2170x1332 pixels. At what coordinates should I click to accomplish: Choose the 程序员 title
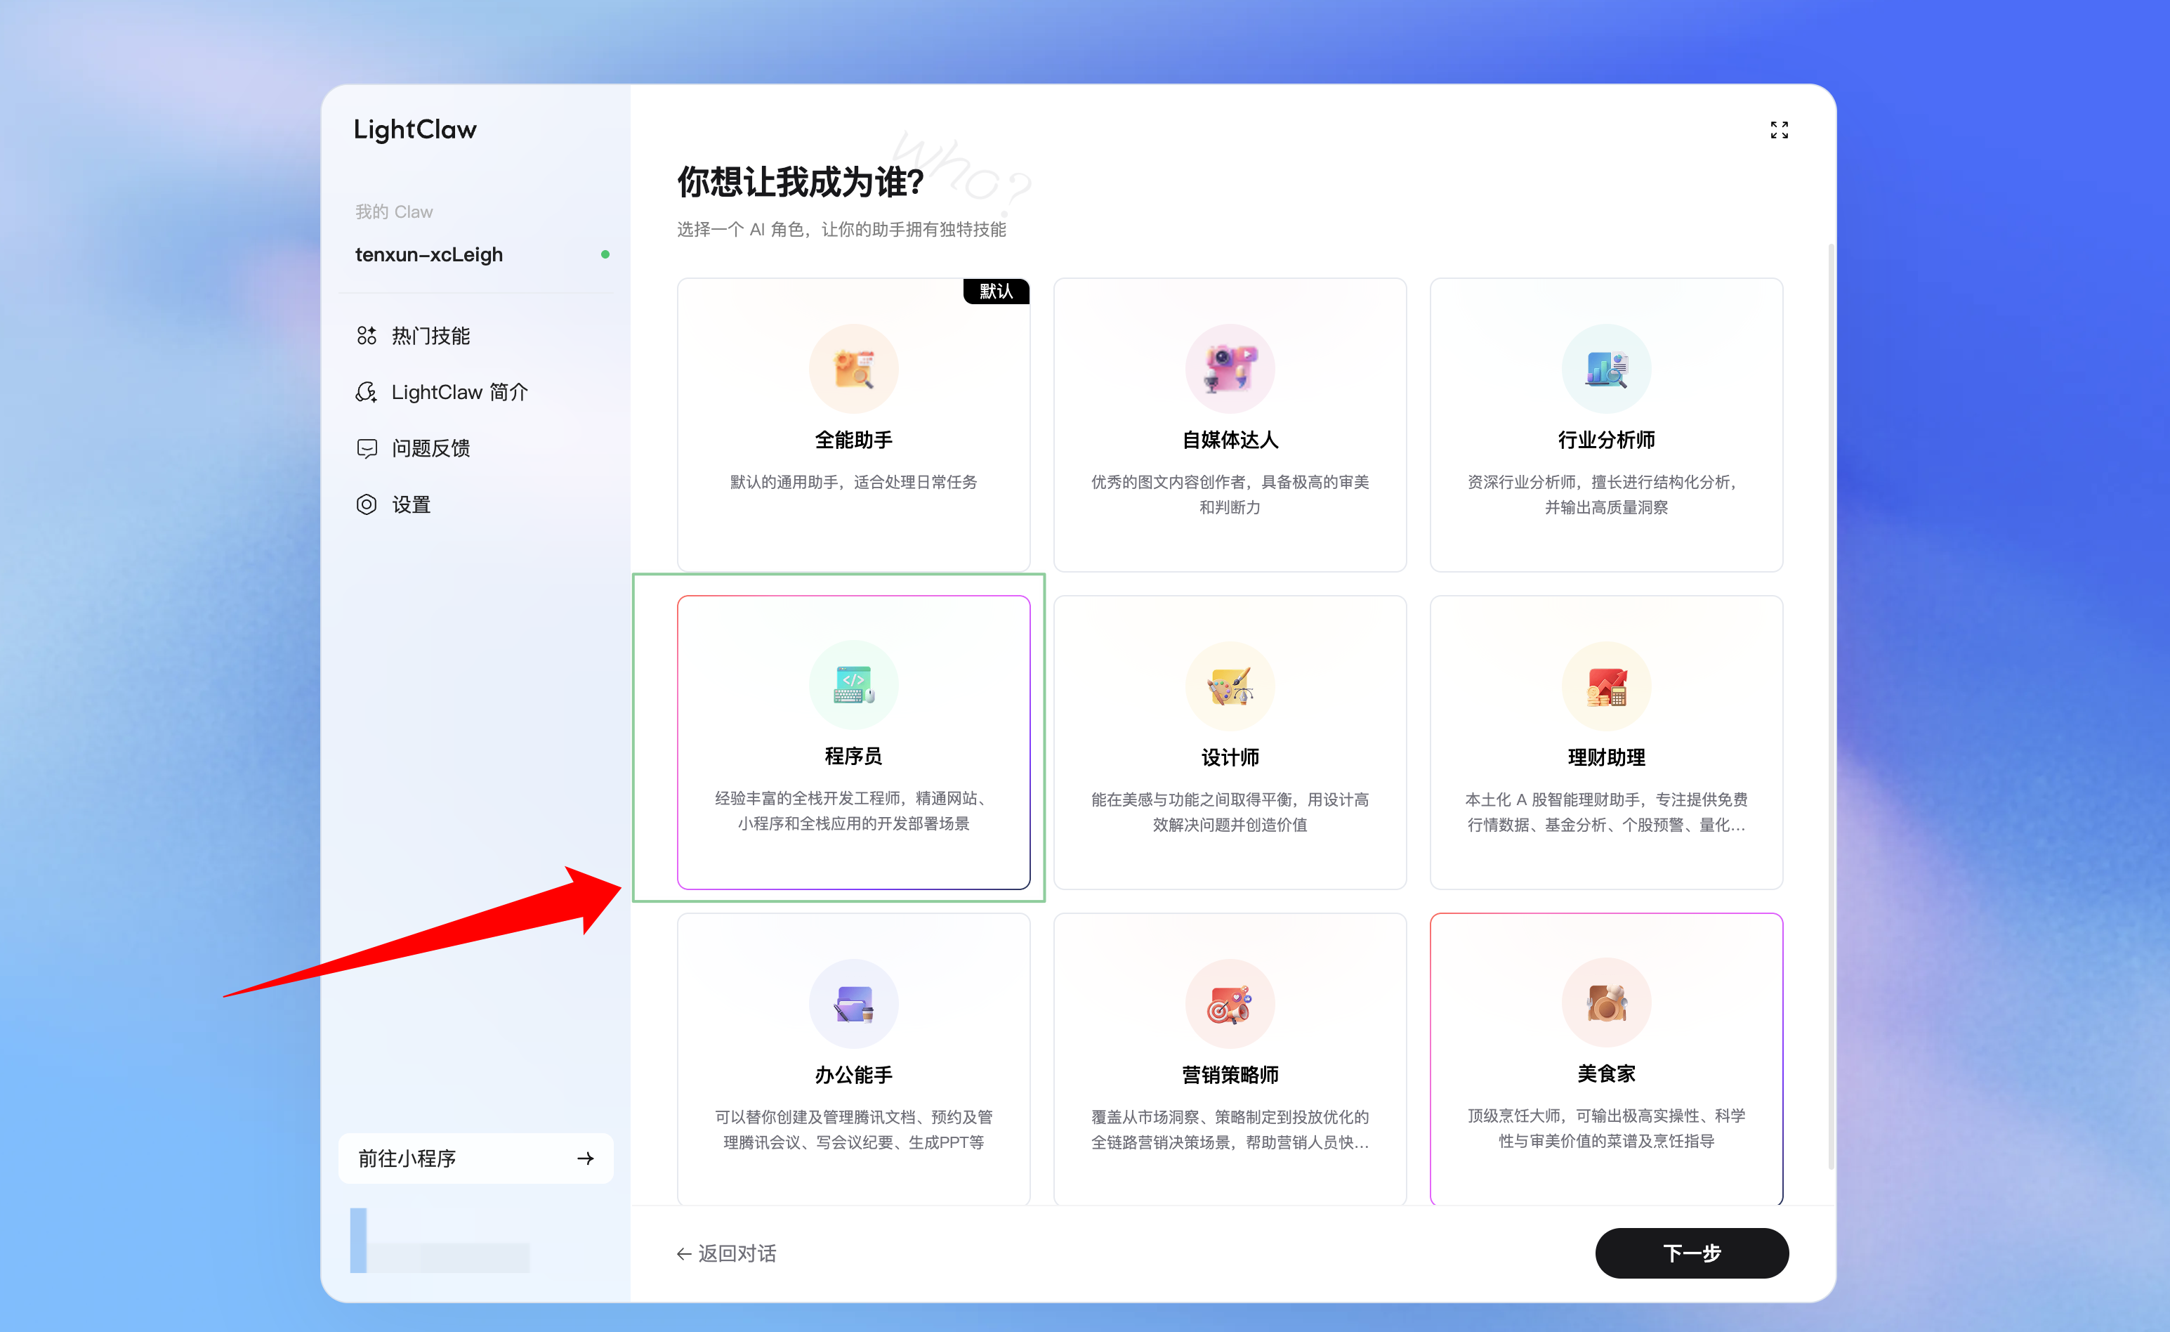[853, 756]
